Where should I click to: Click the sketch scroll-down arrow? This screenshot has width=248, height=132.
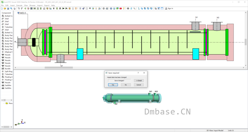point(246,65)
